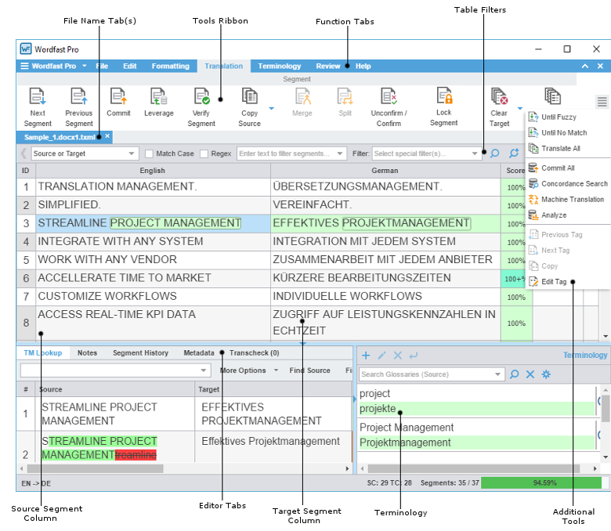611x531 pixels.
Task: Click the Leverage tool icon
Action: click(x=159, y=96)
